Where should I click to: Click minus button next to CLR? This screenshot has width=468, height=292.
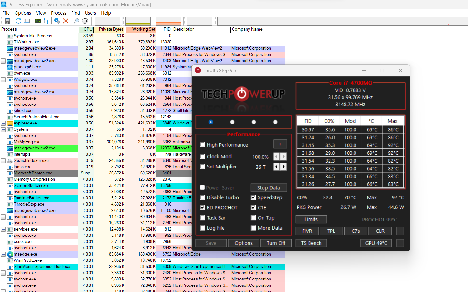pos(400,231)
